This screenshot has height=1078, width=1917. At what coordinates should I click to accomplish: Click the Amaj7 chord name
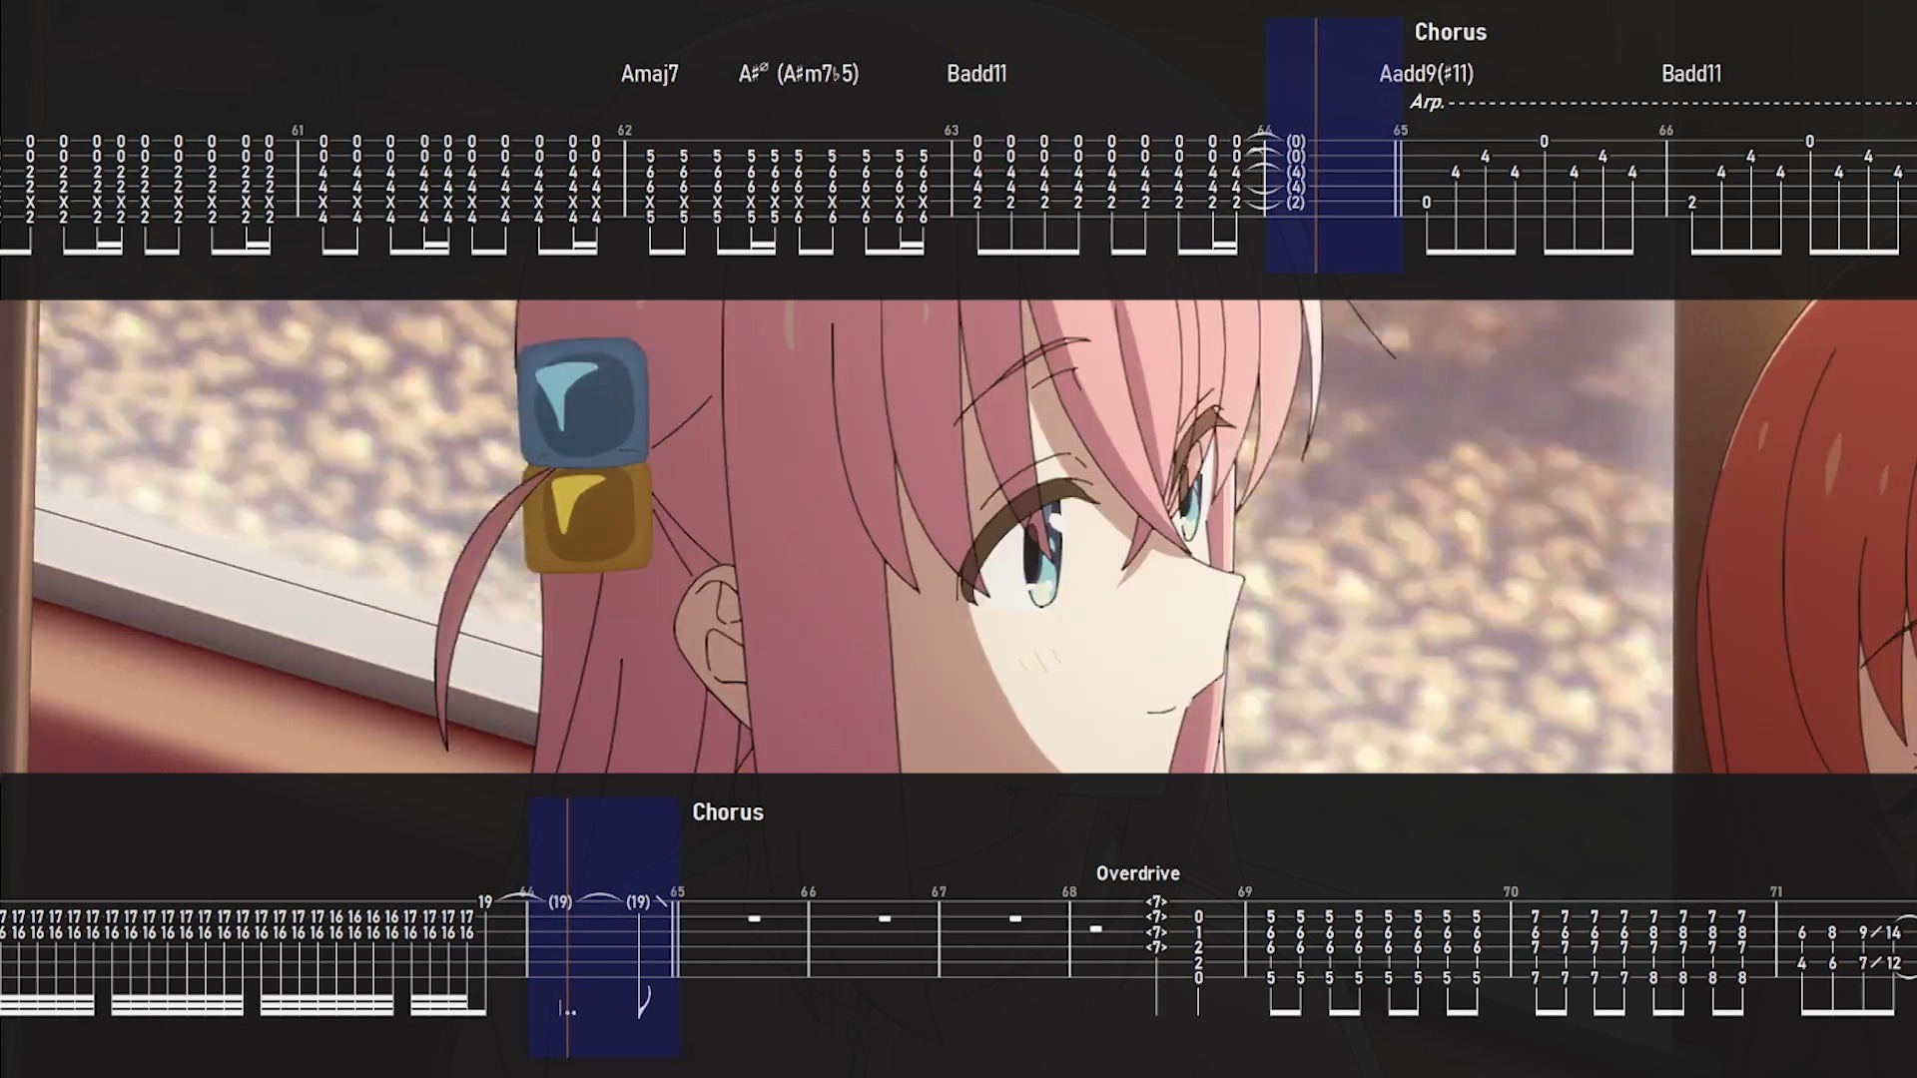[649, 74]
